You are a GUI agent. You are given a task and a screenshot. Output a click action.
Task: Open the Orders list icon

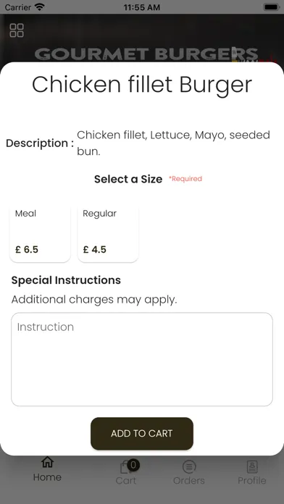pos(189,467)
